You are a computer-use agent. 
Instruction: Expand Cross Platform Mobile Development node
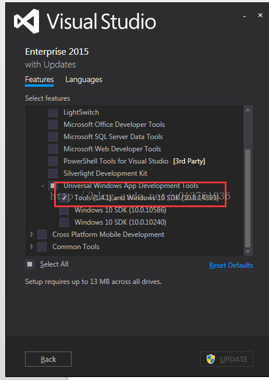click(x=32, y=235)
